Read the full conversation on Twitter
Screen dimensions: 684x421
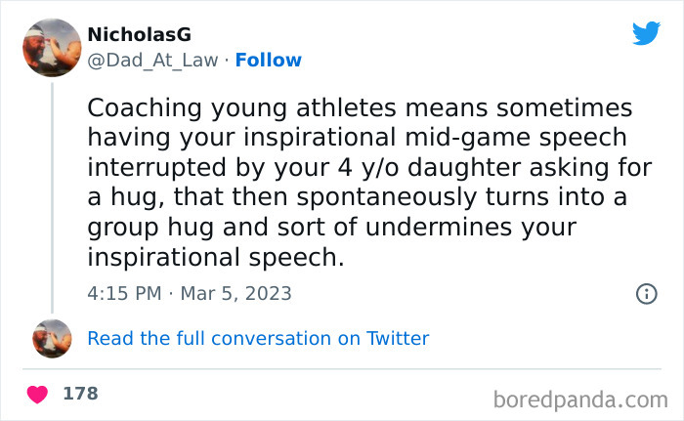[x=258, y=339]
